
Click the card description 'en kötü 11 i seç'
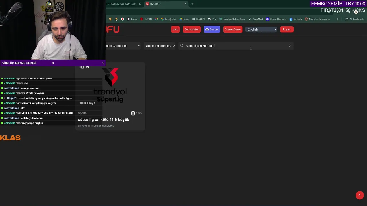[x=96, y=126]
